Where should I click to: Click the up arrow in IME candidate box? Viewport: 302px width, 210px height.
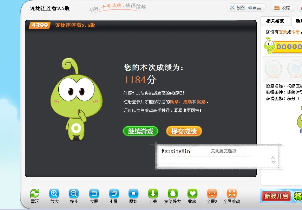(x=273, y=158)
